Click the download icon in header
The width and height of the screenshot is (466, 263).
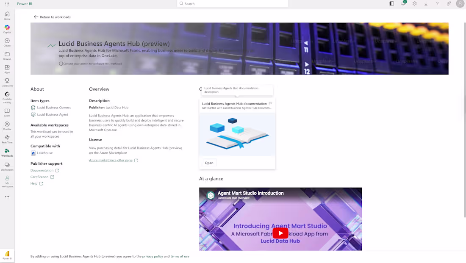[426, 3]
